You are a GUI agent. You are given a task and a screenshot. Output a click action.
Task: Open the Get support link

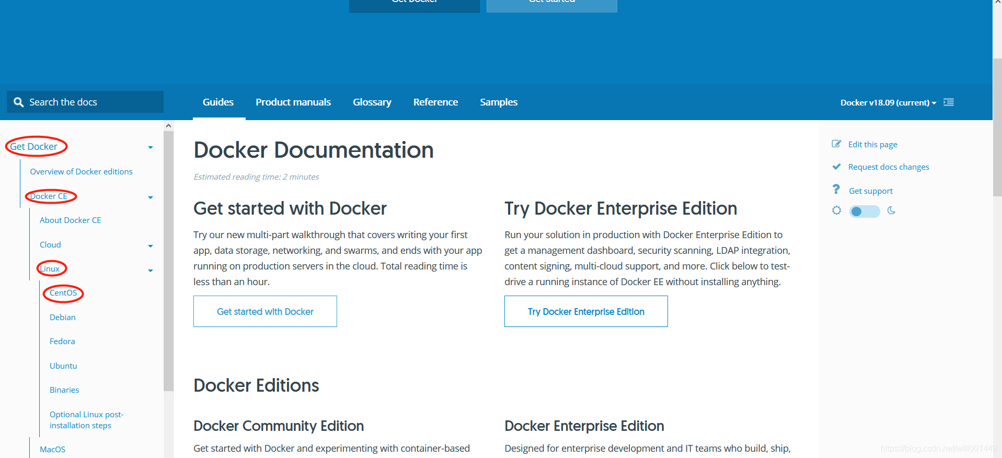pos(871,191)
